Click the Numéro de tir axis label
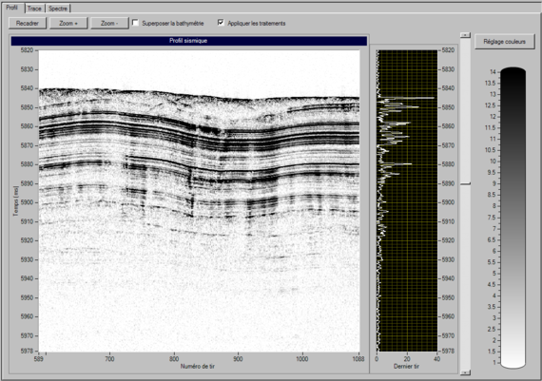This screenshot has width=542, height=381. tap(198, 366)
